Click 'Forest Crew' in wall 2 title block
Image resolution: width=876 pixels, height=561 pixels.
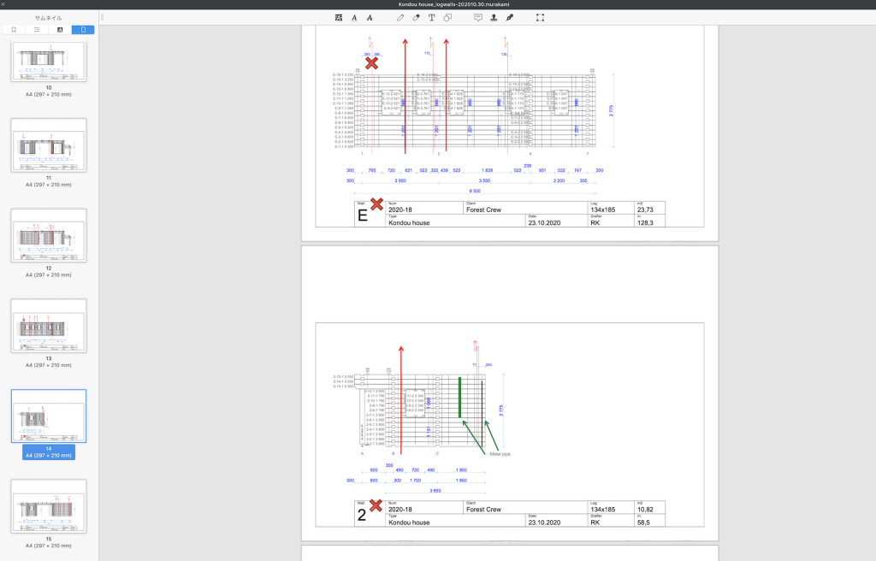[484, 510]
